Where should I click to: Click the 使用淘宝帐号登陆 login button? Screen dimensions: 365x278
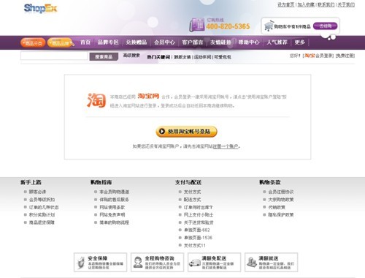186,132
